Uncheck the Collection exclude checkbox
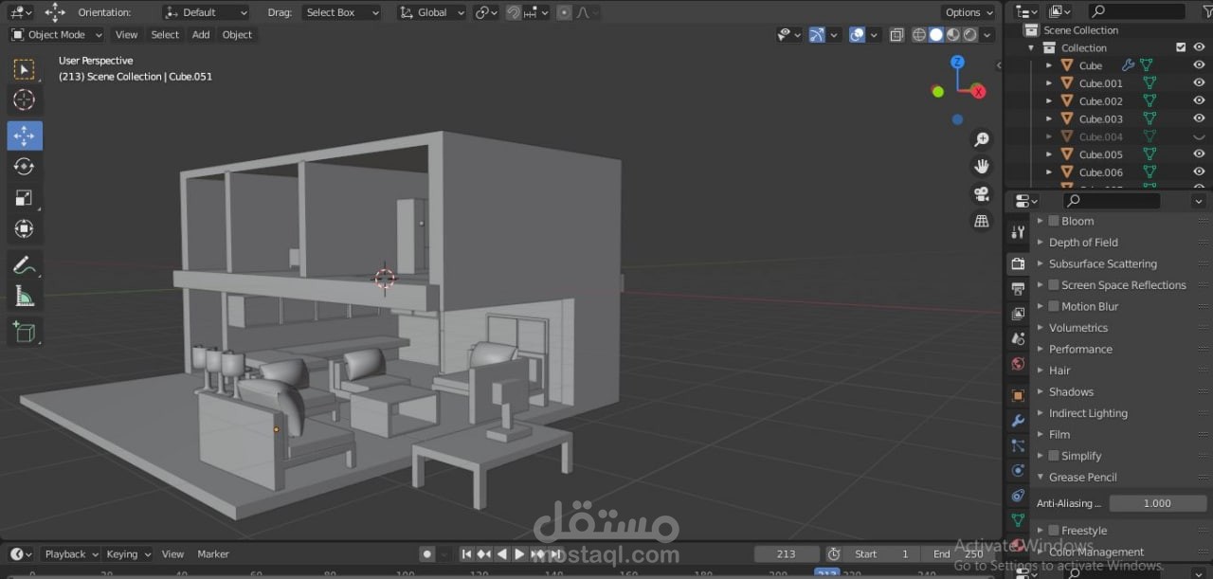Image resolution: width=1213 pixels, height=579 pixels. pyautogui.click(x=1181, y=47)
